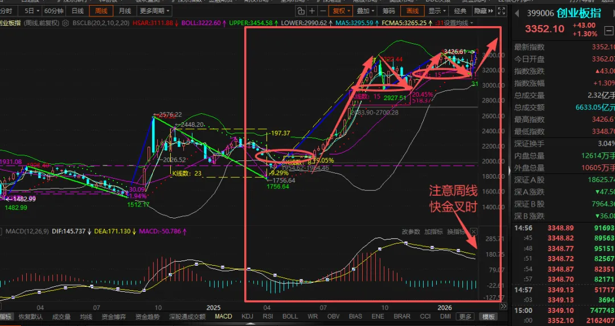Switch to 月线 monthly period
The image size is (615, 326).
pyautogui.click(x=125, y=11)
